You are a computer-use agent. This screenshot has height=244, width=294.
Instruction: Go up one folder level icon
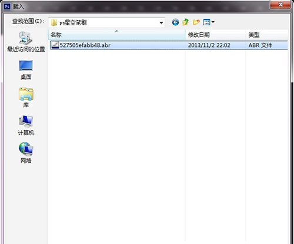pyautogui.click(x=185, y=22)
